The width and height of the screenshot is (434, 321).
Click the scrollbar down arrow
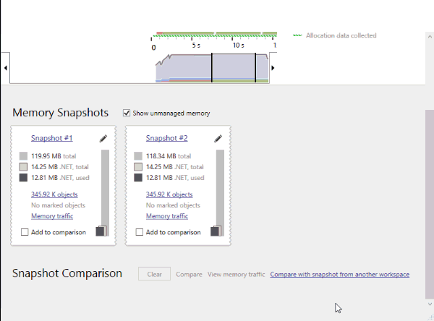click(430, 304)
